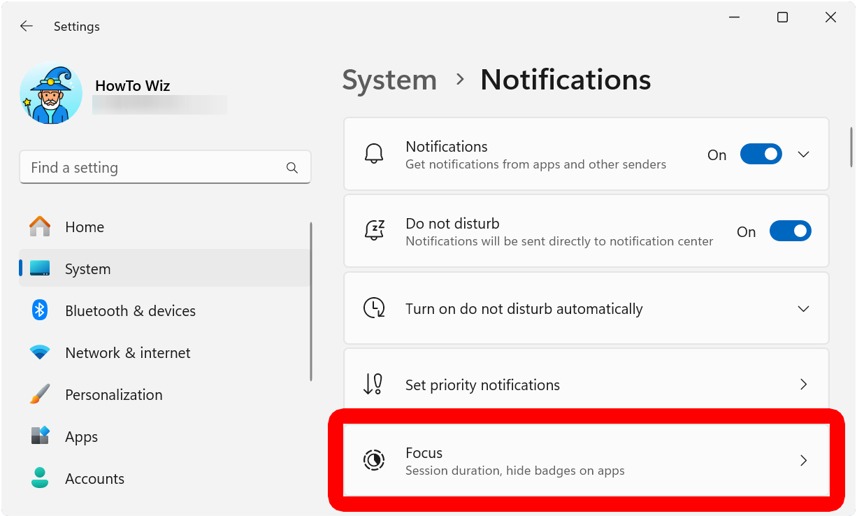Click the Find a setting search box
Screen dimensions: 857x516
154,168
